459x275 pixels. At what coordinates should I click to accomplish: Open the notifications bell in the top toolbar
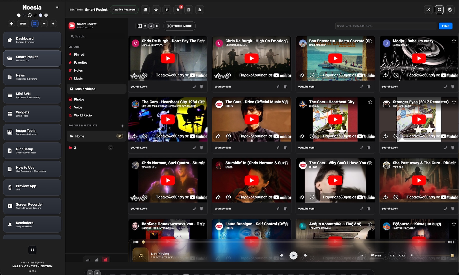pyautogui.click(x=178, y=10)
